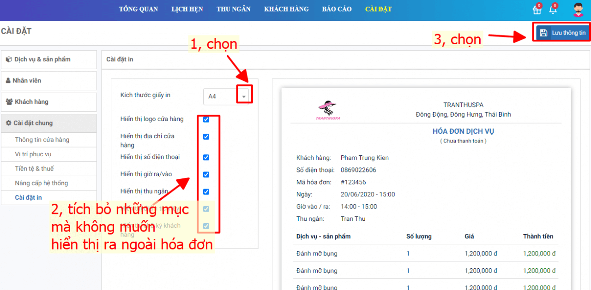The image size is (591, 290).
Task: Click the user avatar icon
Action: tap(578, 10)
